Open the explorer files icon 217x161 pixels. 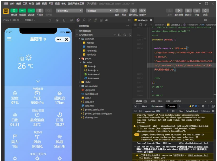coord(78,20)
